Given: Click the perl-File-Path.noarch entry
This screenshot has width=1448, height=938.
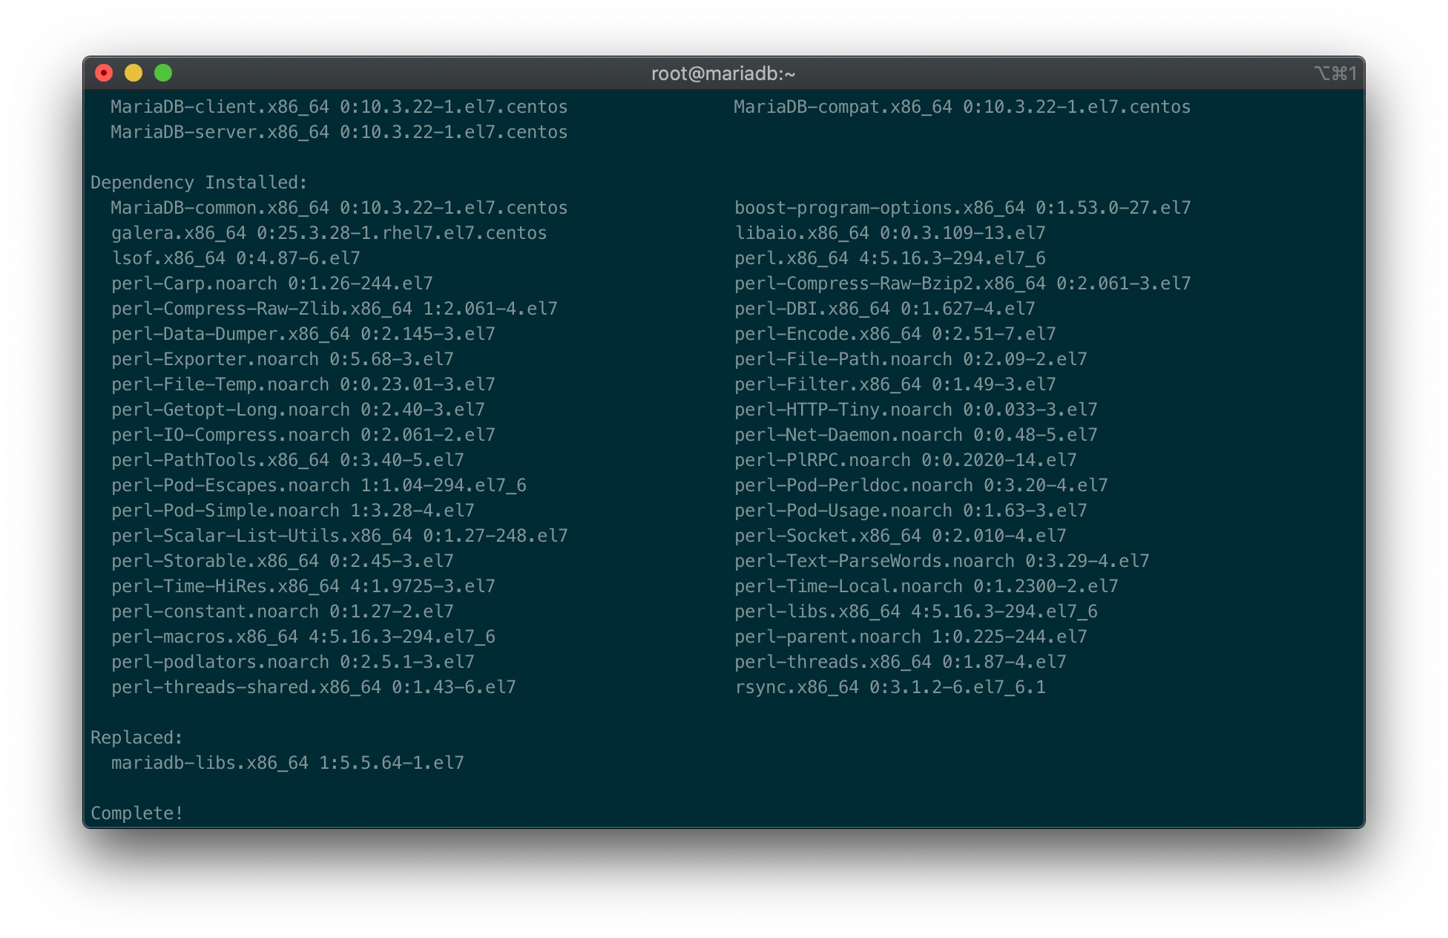Looking at the screenshot, I should tap(910, 359).
